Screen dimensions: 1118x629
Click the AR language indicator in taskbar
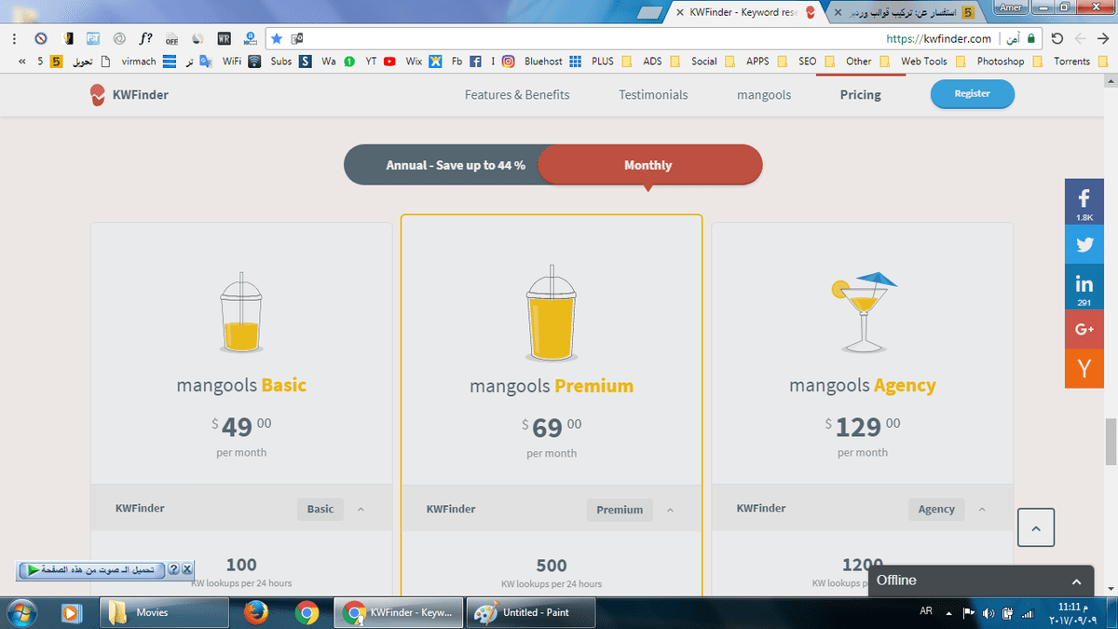926,613
